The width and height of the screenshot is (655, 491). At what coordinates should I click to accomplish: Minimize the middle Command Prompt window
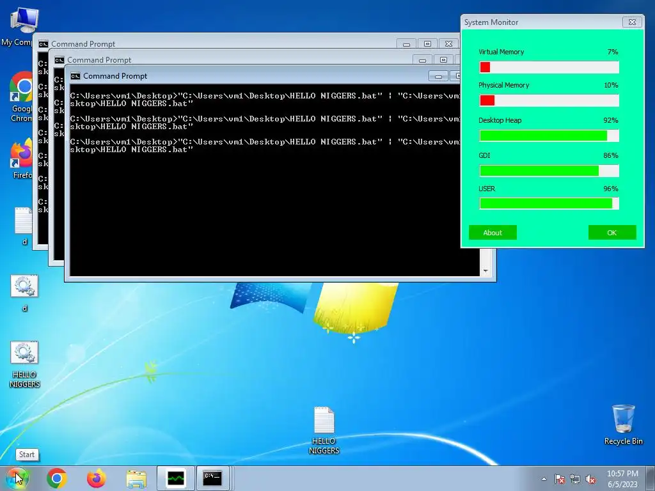point(422,60)
